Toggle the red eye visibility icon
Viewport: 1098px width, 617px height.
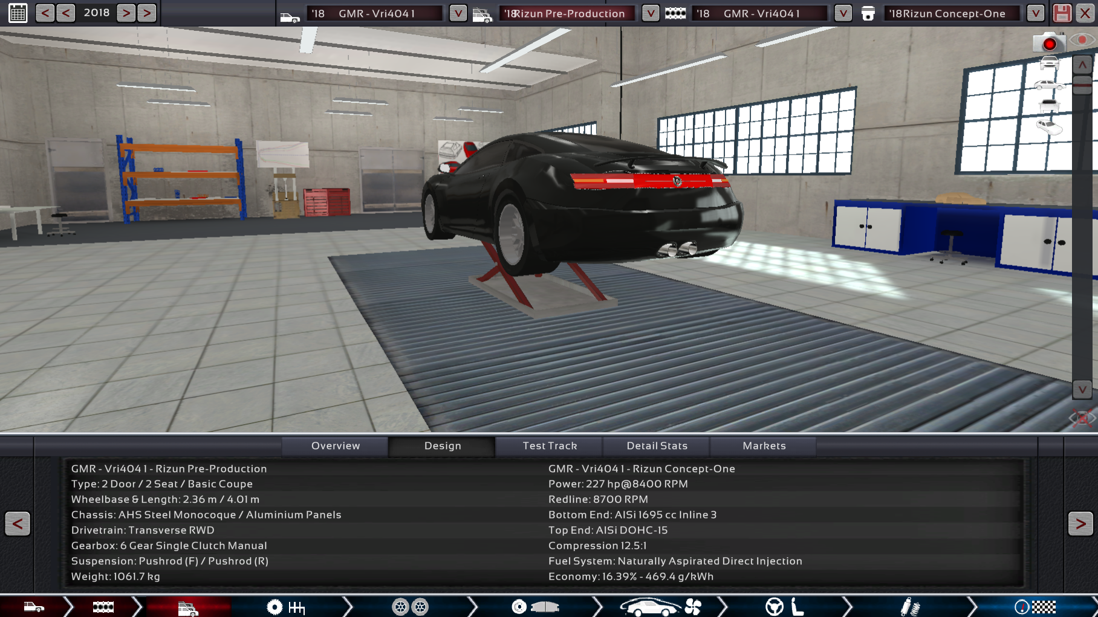tap(1082, 40)
